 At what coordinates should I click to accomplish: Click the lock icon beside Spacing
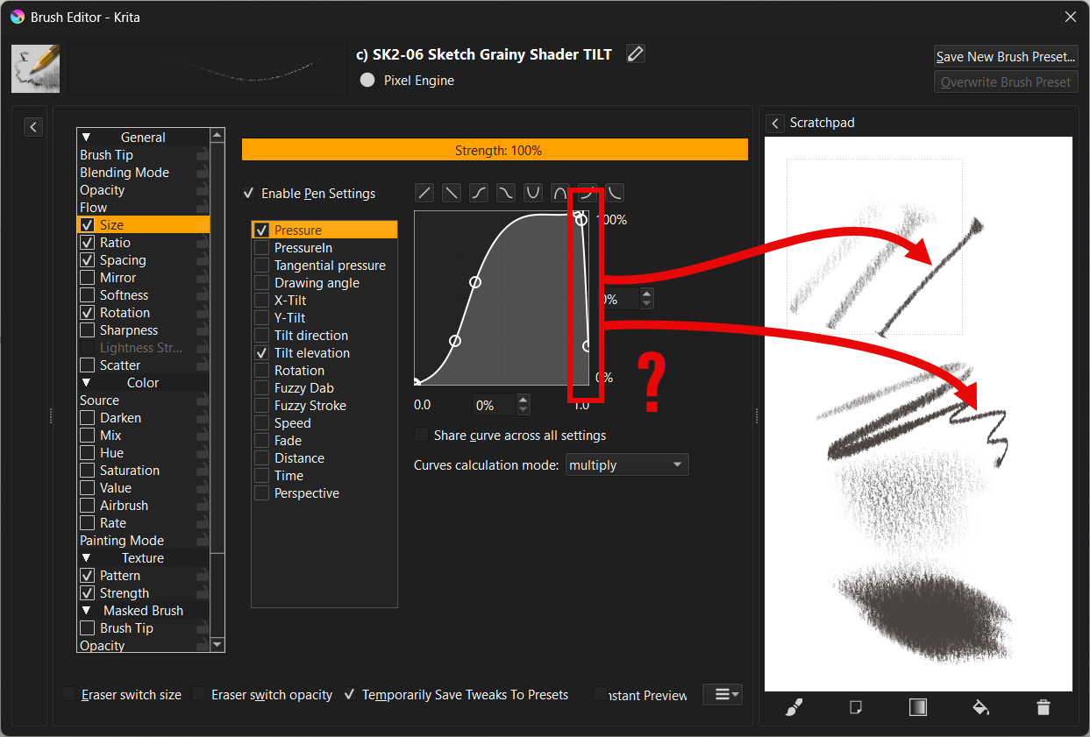tap(203, 260)
